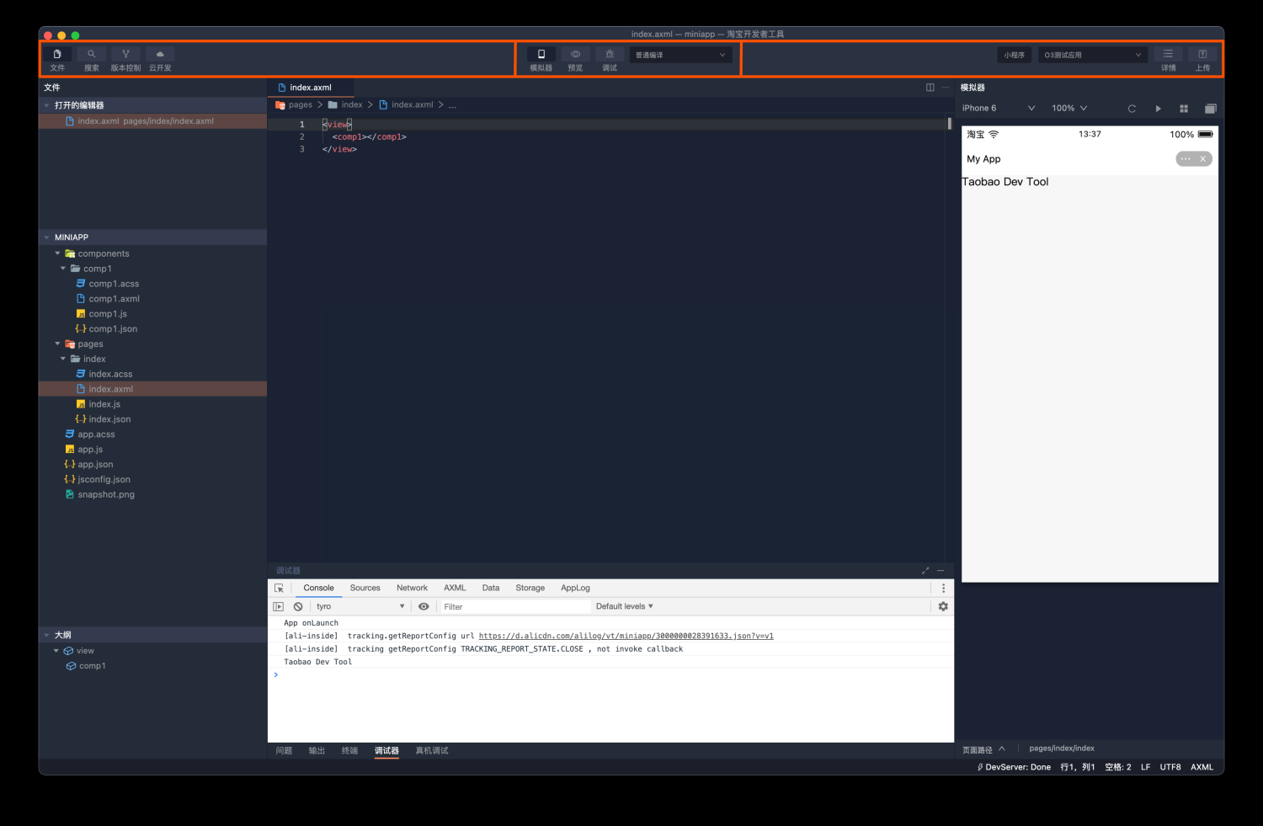
Task: Toggle the 模拟器 simulator panel
Action: 541,54
